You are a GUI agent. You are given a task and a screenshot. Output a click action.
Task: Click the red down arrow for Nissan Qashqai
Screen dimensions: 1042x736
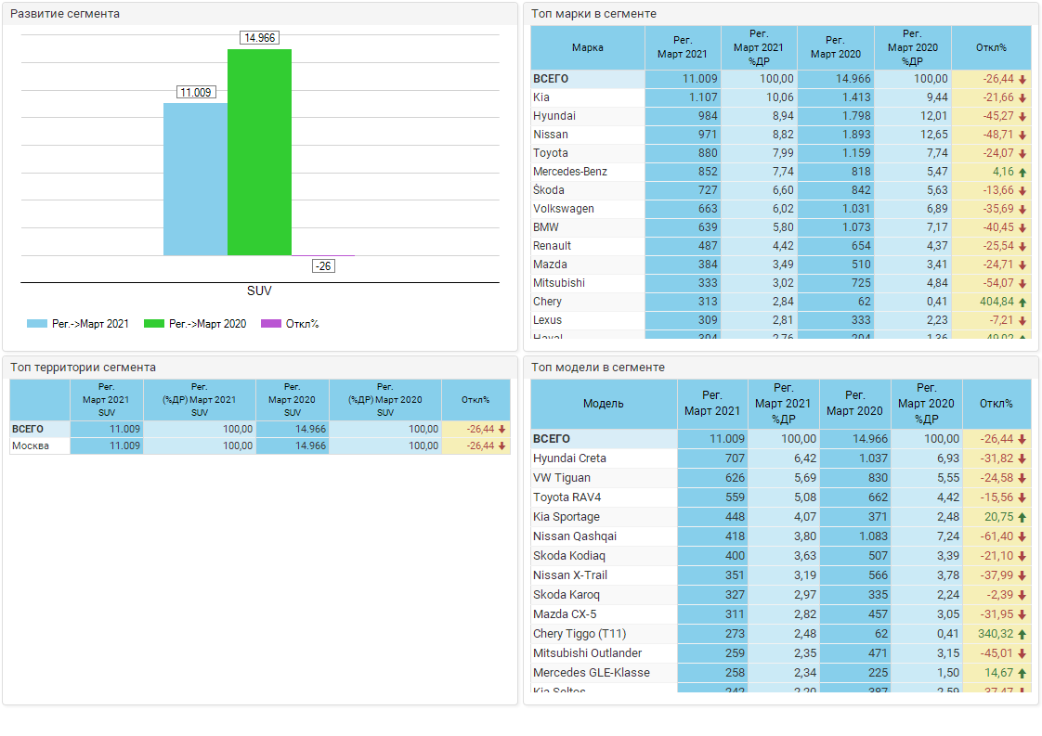point(1022,536)
